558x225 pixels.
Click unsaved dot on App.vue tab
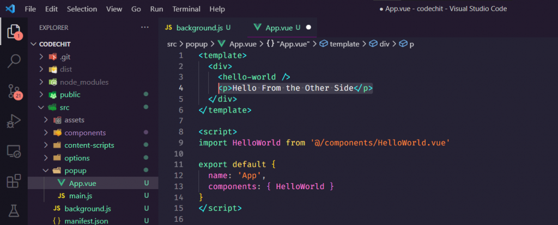tap(308, 27)
